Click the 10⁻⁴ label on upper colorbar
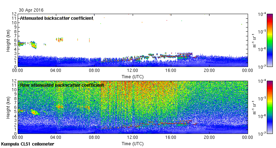276x148 pixels. tap(262, 14)
